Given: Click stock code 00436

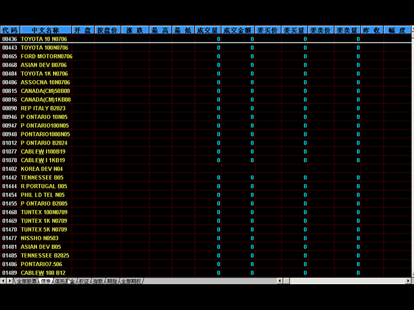Looking at the screenshot, I should click(x=10, y=39).
